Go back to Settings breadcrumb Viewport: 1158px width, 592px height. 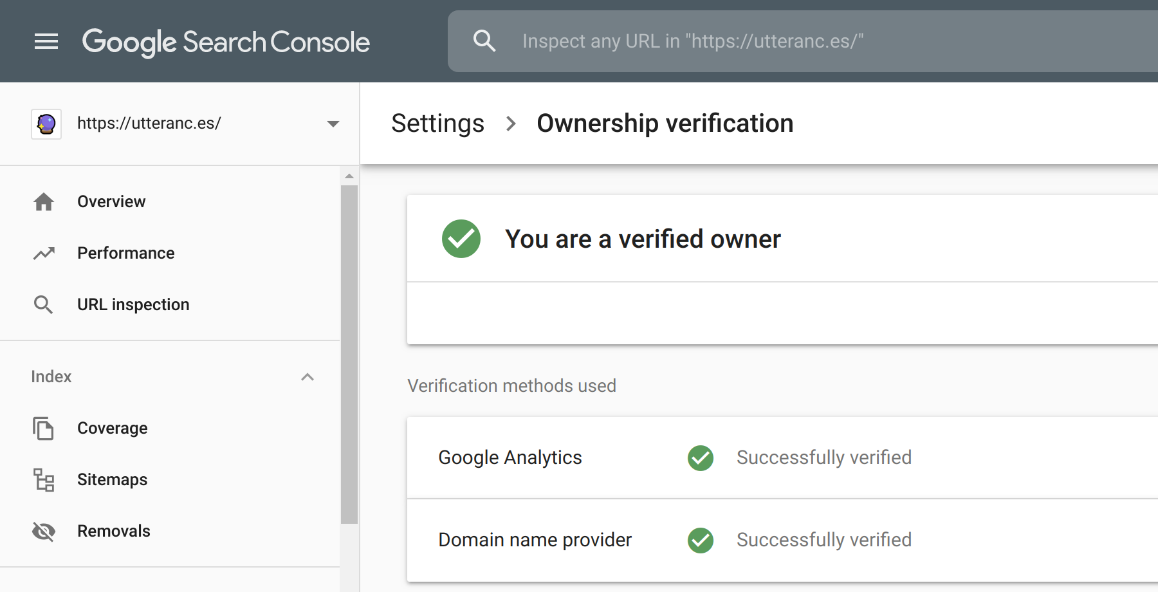[x=437, y=124]
